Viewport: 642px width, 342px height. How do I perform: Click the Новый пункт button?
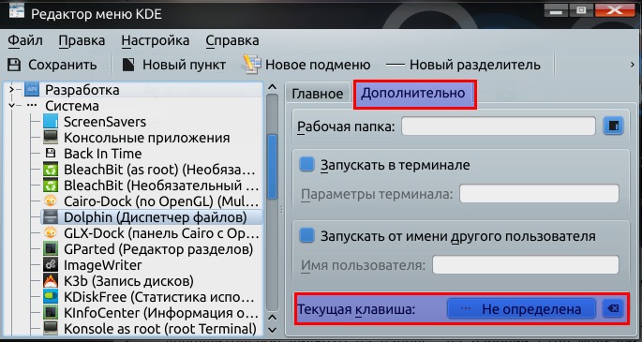(x=174, y=65)
